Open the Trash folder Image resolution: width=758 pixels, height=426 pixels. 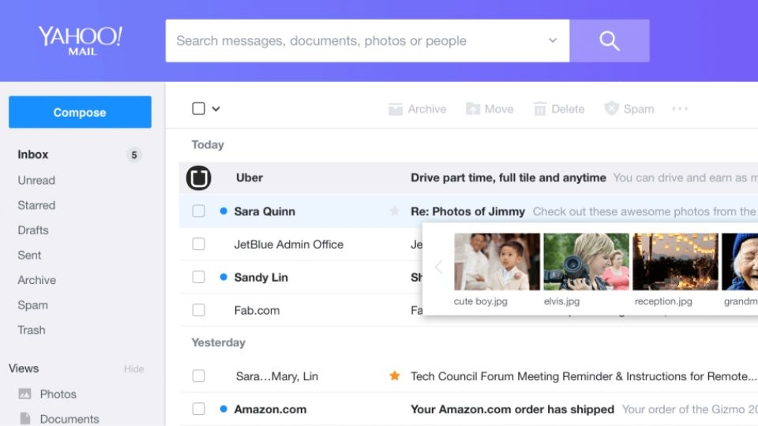coord(32,330)
